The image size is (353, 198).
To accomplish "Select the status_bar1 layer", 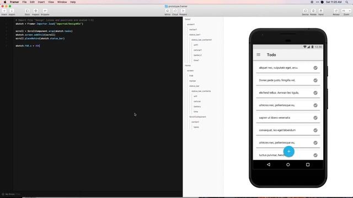I will [x=195, y=35].
